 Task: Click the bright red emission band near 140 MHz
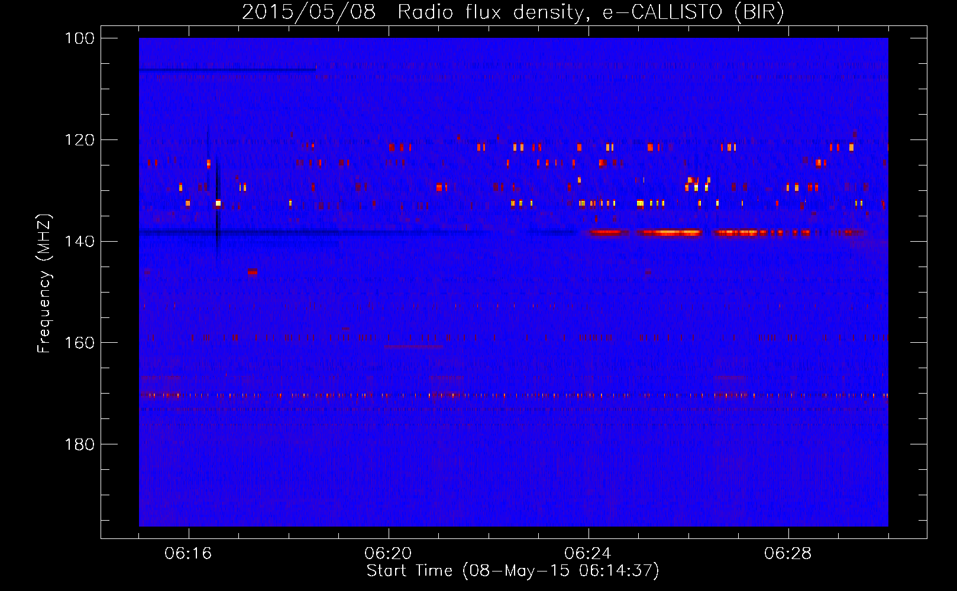point(725,233)
